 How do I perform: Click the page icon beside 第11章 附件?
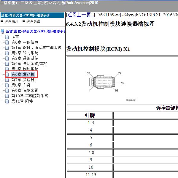tap(7, 101)
